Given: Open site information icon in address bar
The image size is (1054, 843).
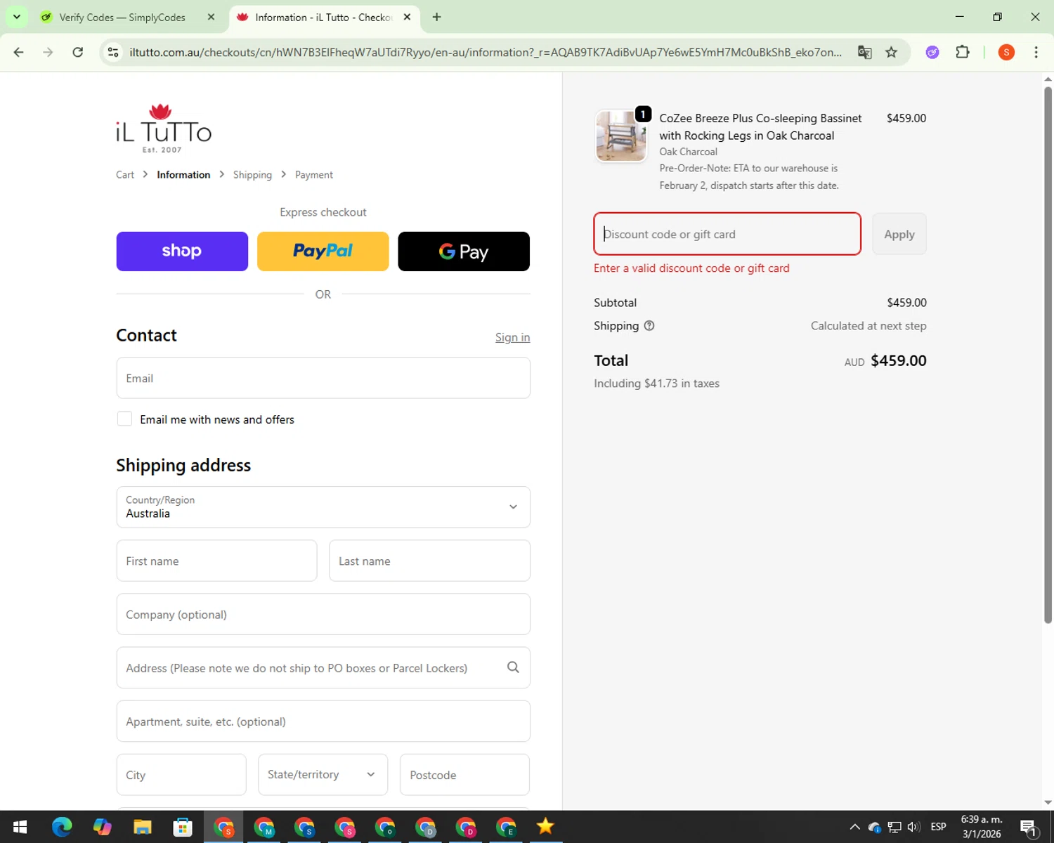Looking at the screenshot, I should [112, 52].
